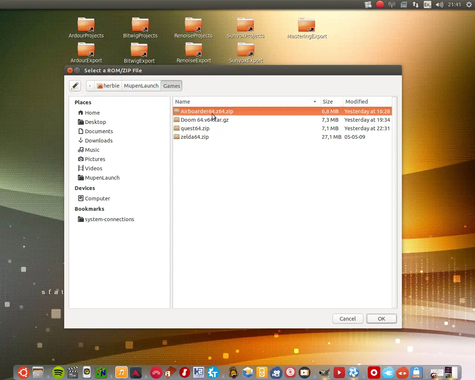This screenshot has width=475, height=380.
Task: Sort files by the Modified column
Action: (x=367, y=102)
